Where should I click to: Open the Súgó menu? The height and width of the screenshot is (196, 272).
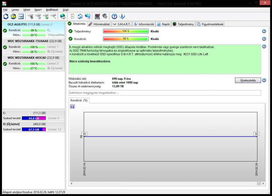(x=66, y=10)
